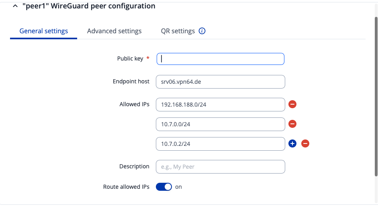Viewport: 378px width, 208px height.
Task: Click the Endpoint host field srv06.vpn64.de
Action: 220,81
